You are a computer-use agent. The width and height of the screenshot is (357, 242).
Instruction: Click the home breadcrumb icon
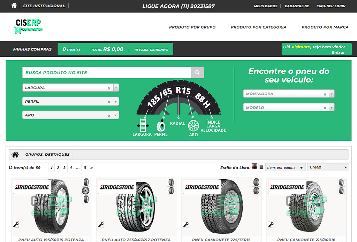click(15, 154)
